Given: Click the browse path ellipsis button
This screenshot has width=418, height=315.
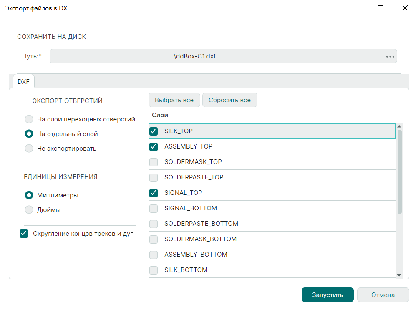Looking at the screenshot, I should click(x=390, y=56).
